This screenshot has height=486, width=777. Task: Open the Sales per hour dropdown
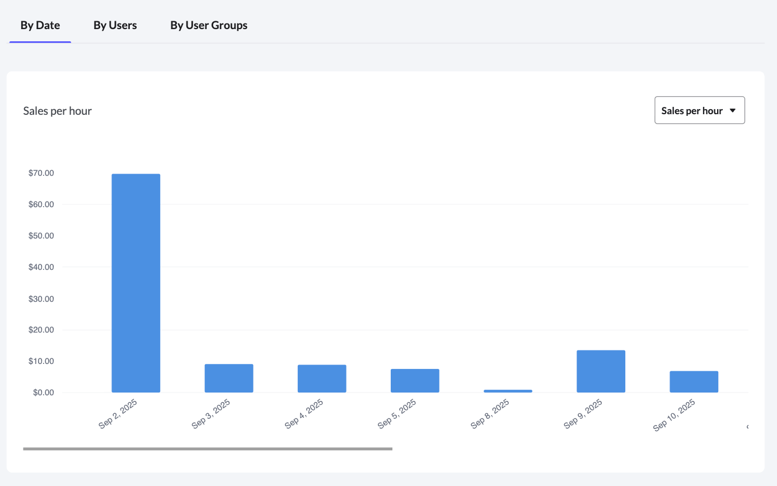click(699, 110)
